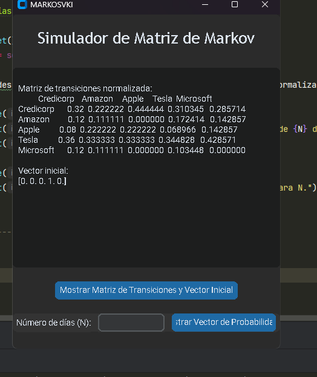
Task: Click value 0.103448 in Microsoft row
Action: pyautogui.click(x=186, y=150)
